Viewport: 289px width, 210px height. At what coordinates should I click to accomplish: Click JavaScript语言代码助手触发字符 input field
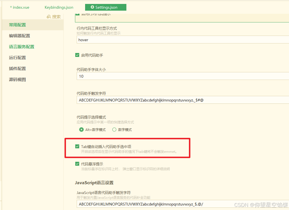[183, 204]
